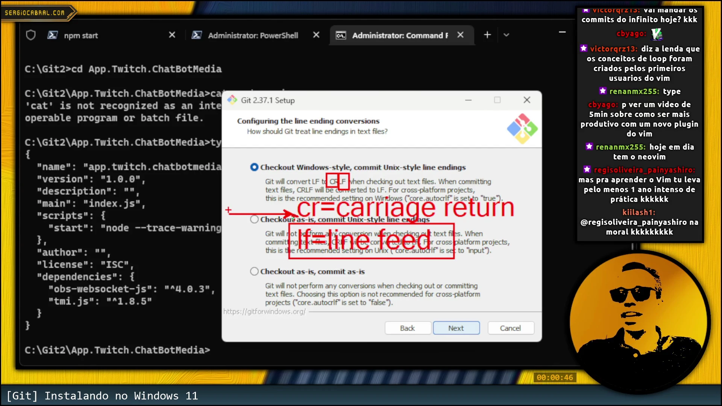The image size is (722, 406).
Task: Click the shield icon in terminal title bar
Action: [x=31, y=35]
